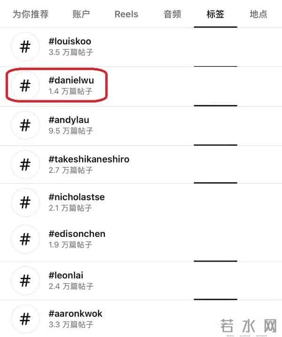282x337 pixels.
Task: Click the hashtag icon beside #louiskoo
Action: (x=25, y=46)
